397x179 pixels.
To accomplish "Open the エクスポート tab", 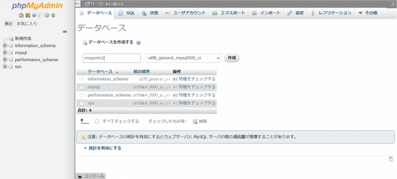I will coord(229,13).
